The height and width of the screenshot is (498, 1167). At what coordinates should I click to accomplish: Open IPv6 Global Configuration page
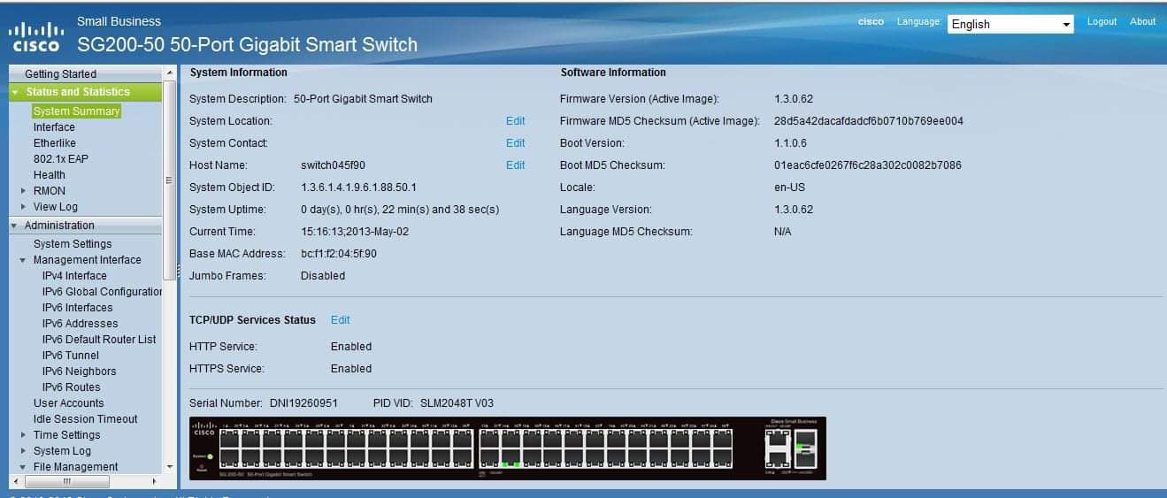(x=102, y=292)
